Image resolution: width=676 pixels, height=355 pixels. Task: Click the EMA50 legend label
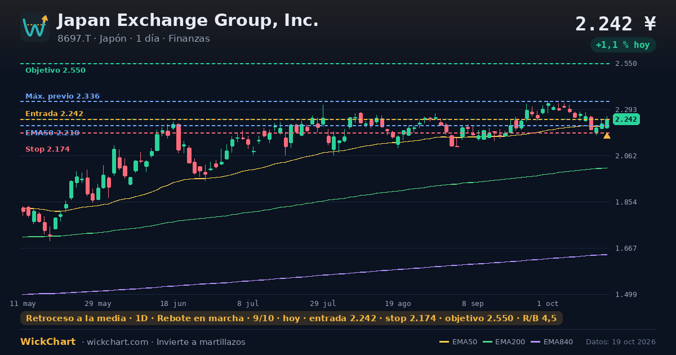(465, 342)
